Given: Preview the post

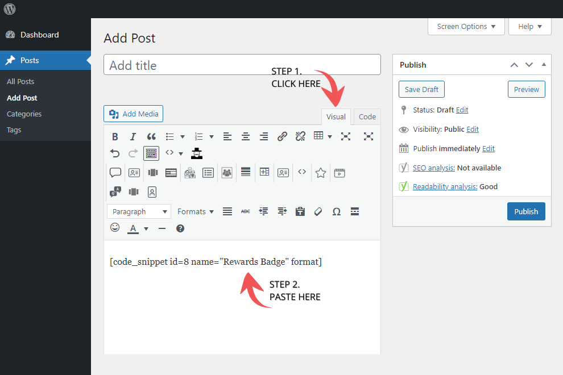Looking at the screenshot, I should pos(527,89).
